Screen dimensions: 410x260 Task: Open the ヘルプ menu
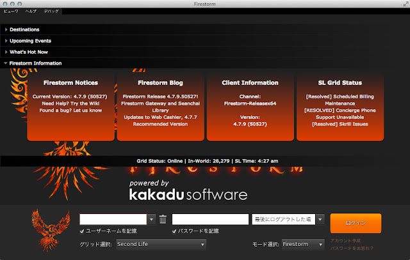point(31,11)
